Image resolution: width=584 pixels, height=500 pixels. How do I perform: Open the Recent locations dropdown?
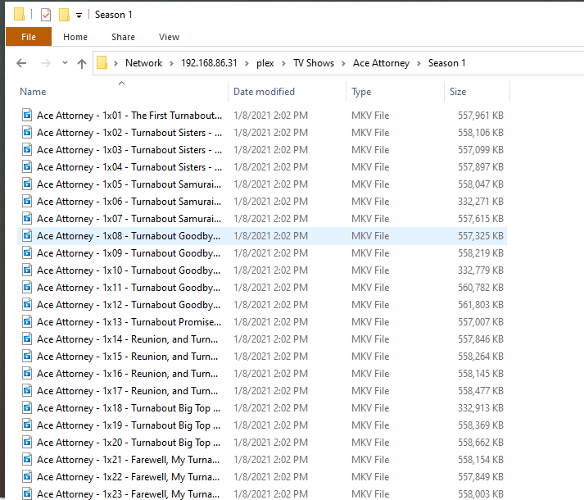point(66,62)
